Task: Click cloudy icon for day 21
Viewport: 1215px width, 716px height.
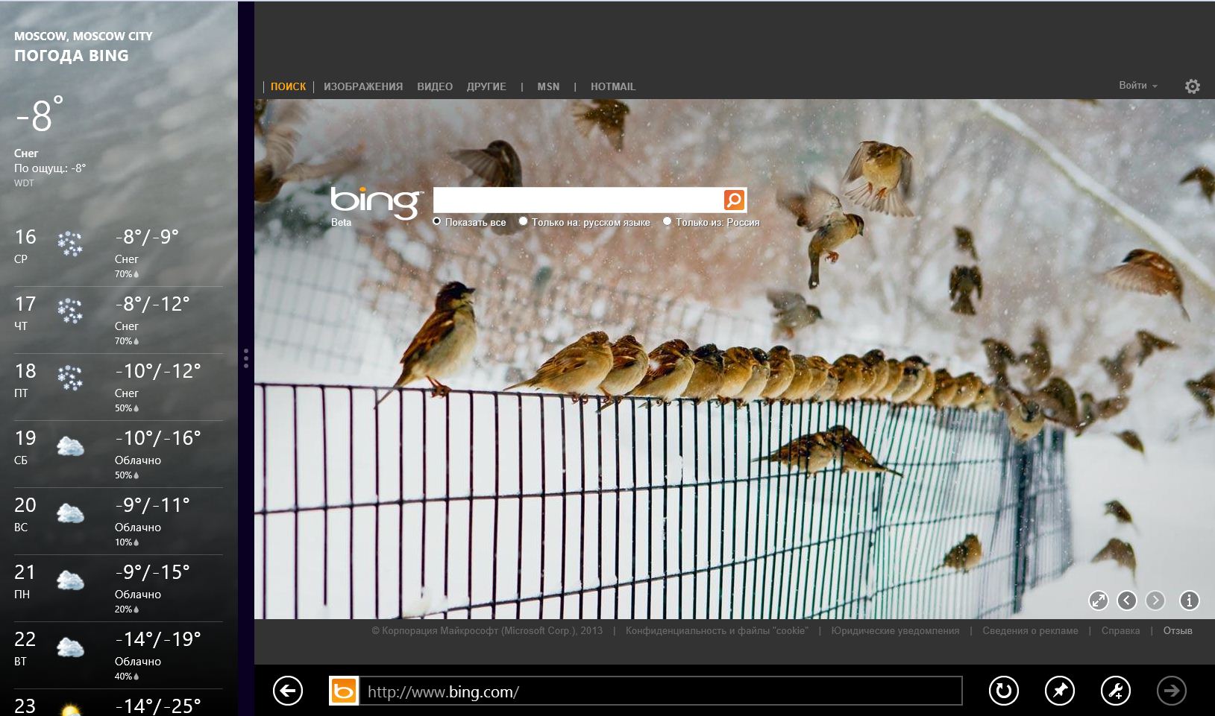Action: [70, 580]
